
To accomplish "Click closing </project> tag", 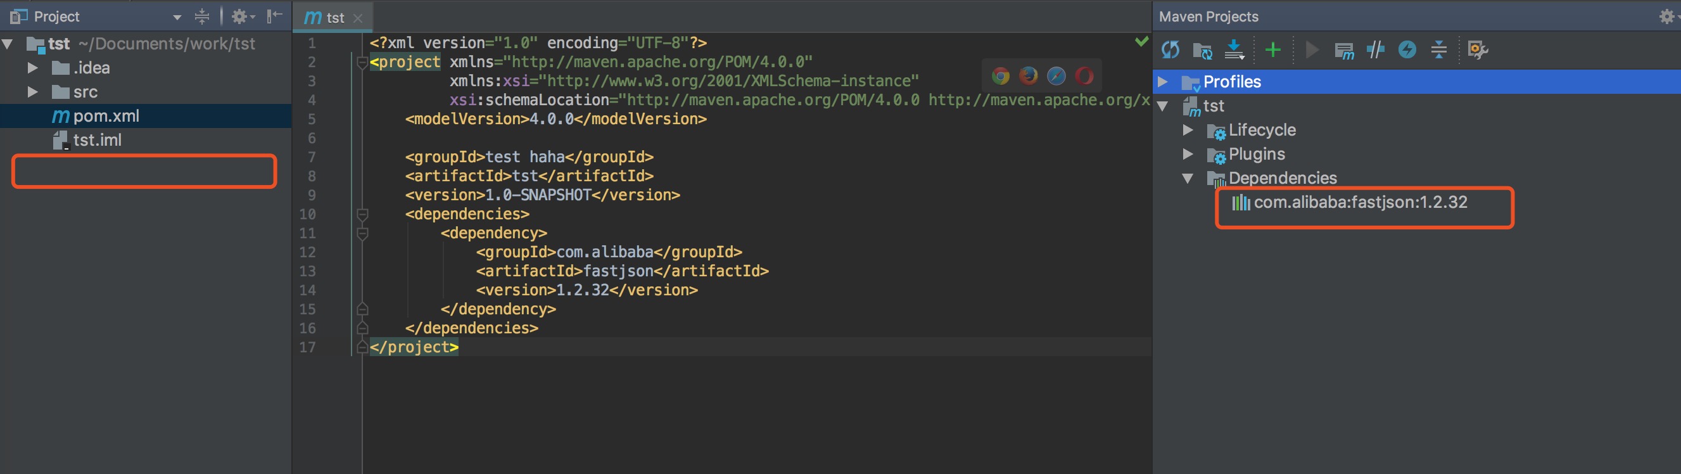I will click(x=414, y=347).
